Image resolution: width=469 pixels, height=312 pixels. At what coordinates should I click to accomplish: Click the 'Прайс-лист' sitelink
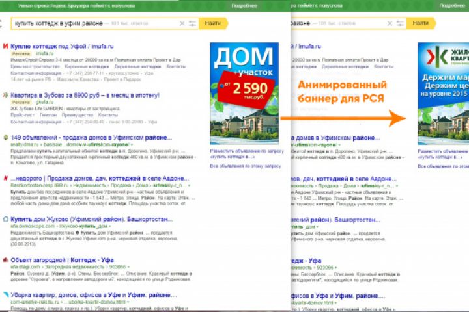pos(22,115)
